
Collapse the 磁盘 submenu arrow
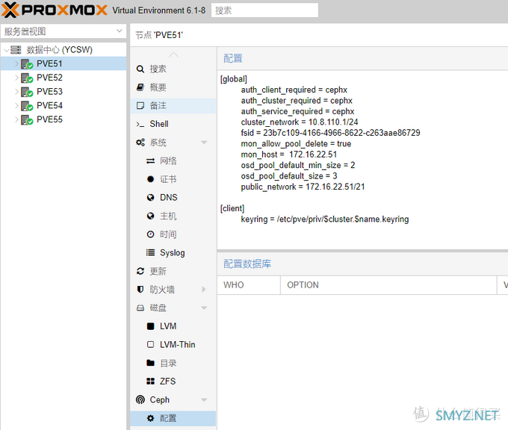click(x=204, y=308)
